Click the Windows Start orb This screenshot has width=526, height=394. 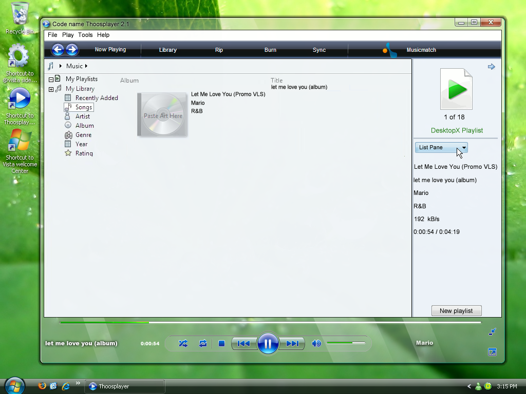tap(15, 385)
